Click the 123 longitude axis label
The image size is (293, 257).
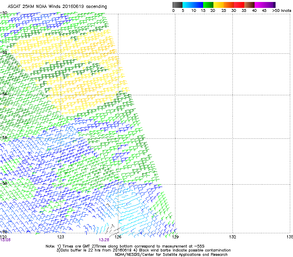61,237
